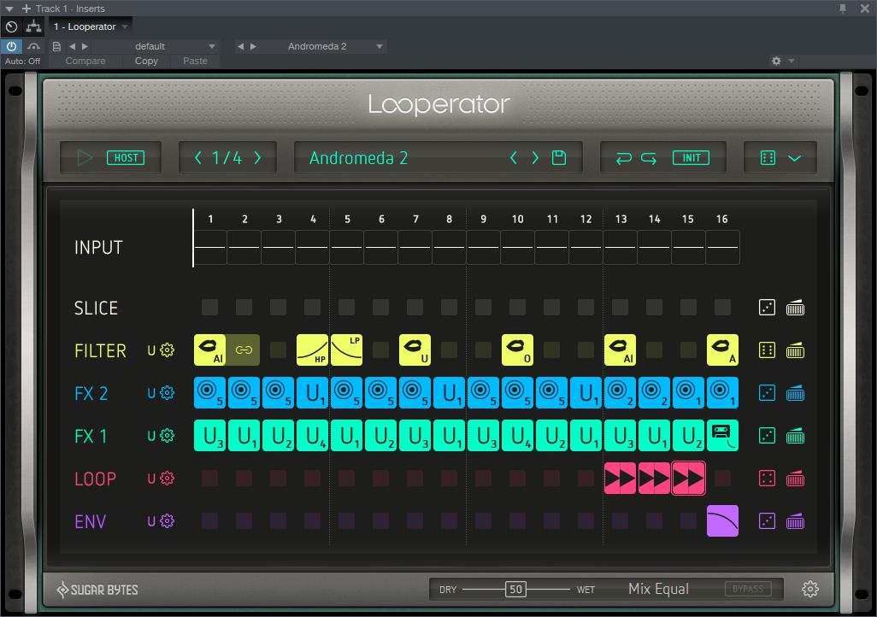Increase step length with right arrow beside 1/4
The image size is (877, 617).
pos(258,158)
